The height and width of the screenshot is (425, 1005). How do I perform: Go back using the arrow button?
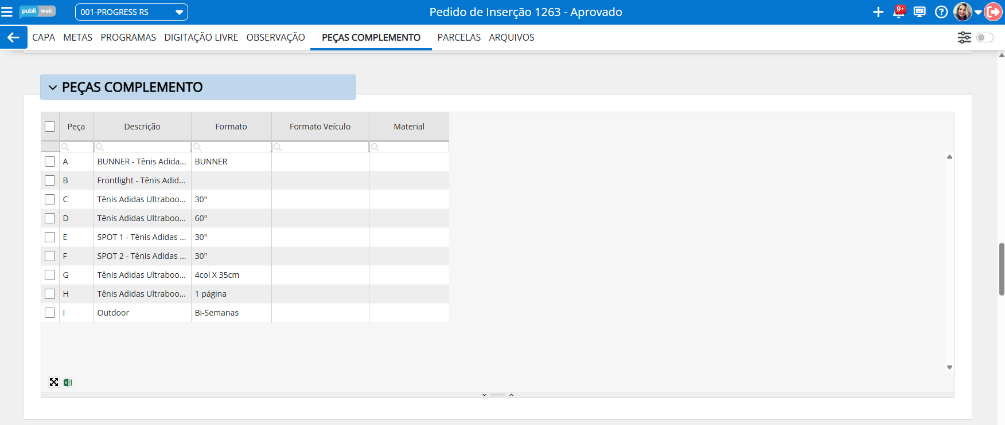coord(13,37)
